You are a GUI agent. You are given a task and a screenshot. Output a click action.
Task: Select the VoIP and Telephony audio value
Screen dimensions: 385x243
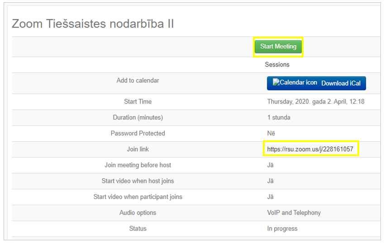point(294,213)
